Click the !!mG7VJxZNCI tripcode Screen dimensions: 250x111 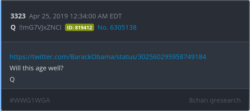coord(40,28)
